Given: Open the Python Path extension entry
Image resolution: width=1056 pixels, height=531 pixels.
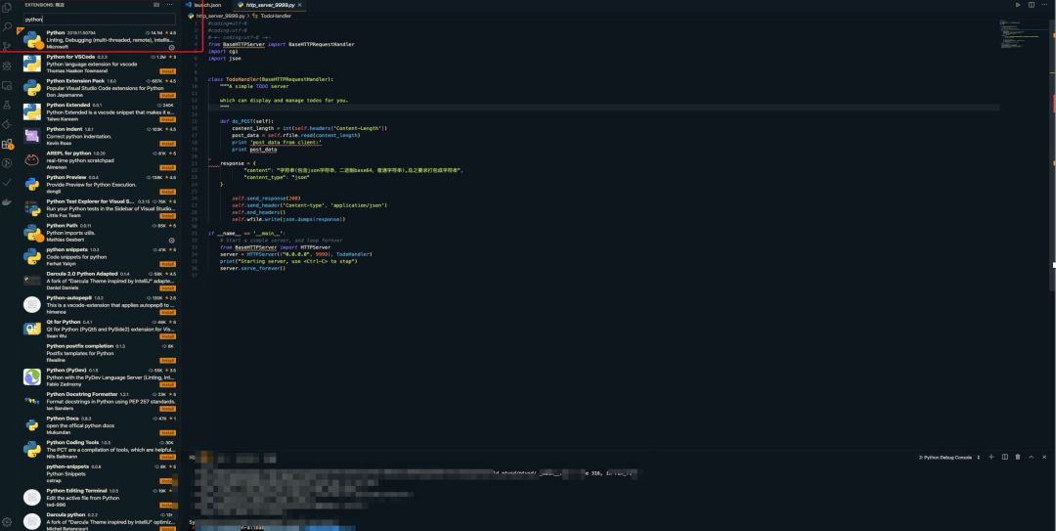Looking at the screenshot, I should tap(100, 233).
